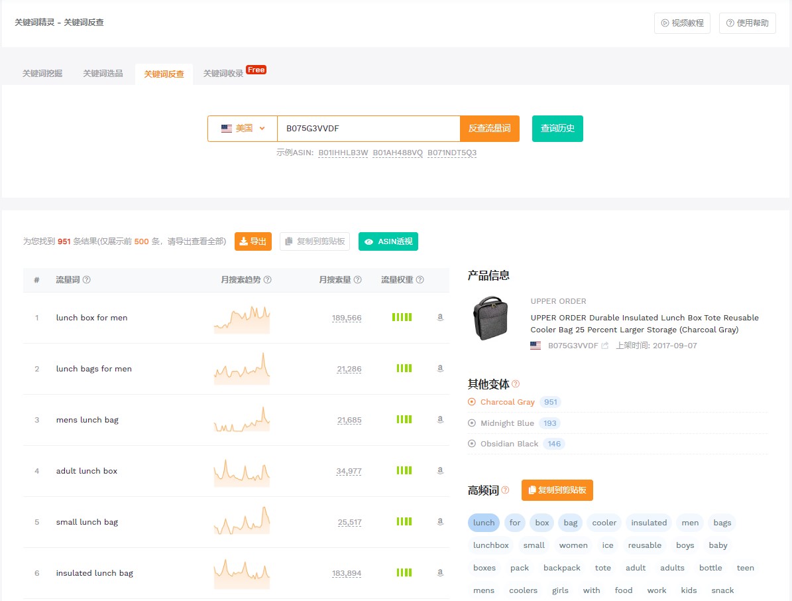
Task: Open external link icon beside ASIN B075G3VVDF
Action: point(604,346)
